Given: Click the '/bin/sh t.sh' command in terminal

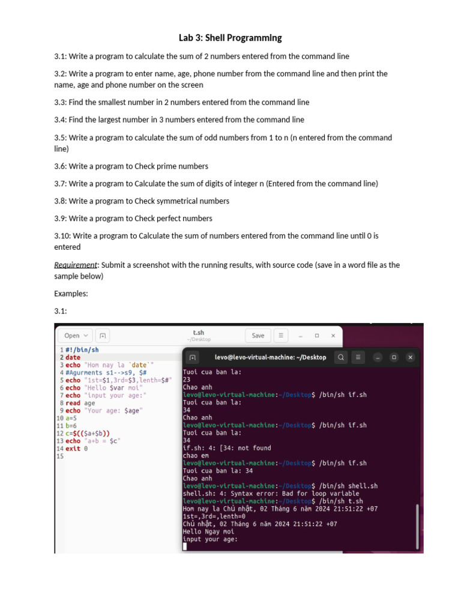Looking at the screenshot, I should 341,501.
